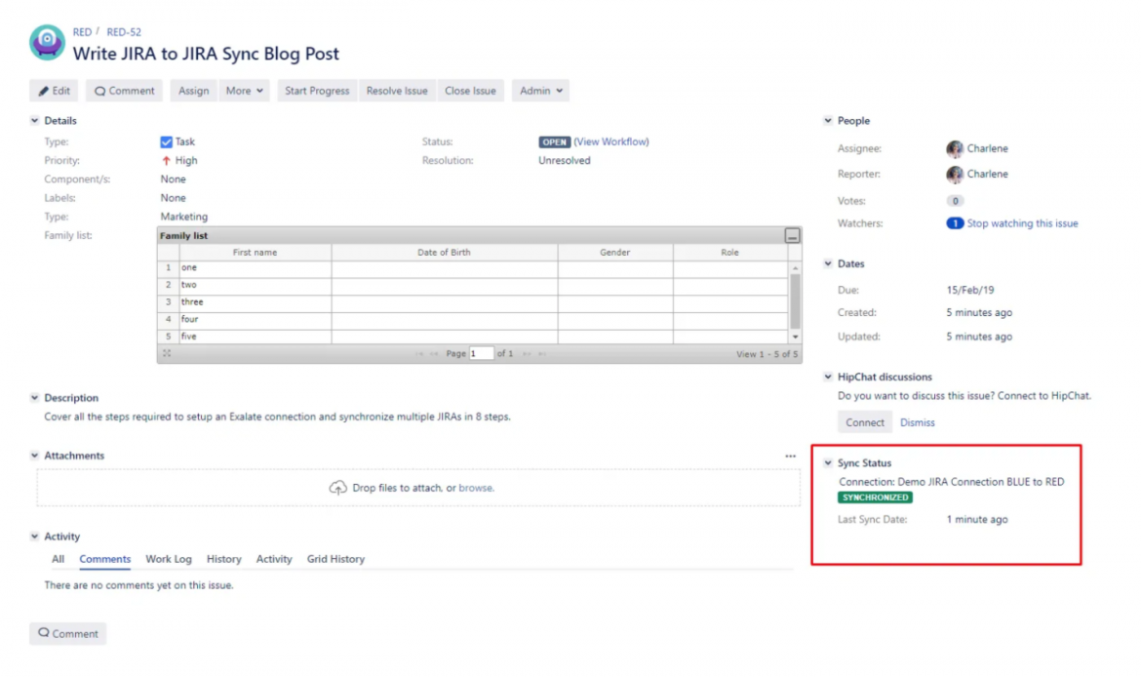Viewport: 1141px width, 677px height.
Task: Switch to the All activity tab
Action: coord(59,559)
